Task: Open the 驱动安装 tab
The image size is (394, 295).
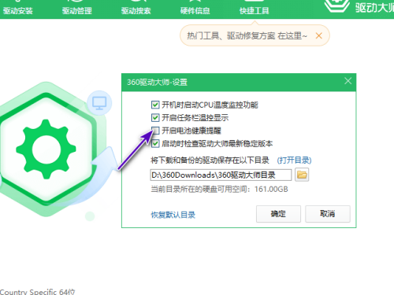Action: (18, 10)
